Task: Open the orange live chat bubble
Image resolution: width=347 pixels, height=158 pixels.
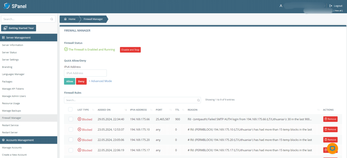Action: [333, 148]
